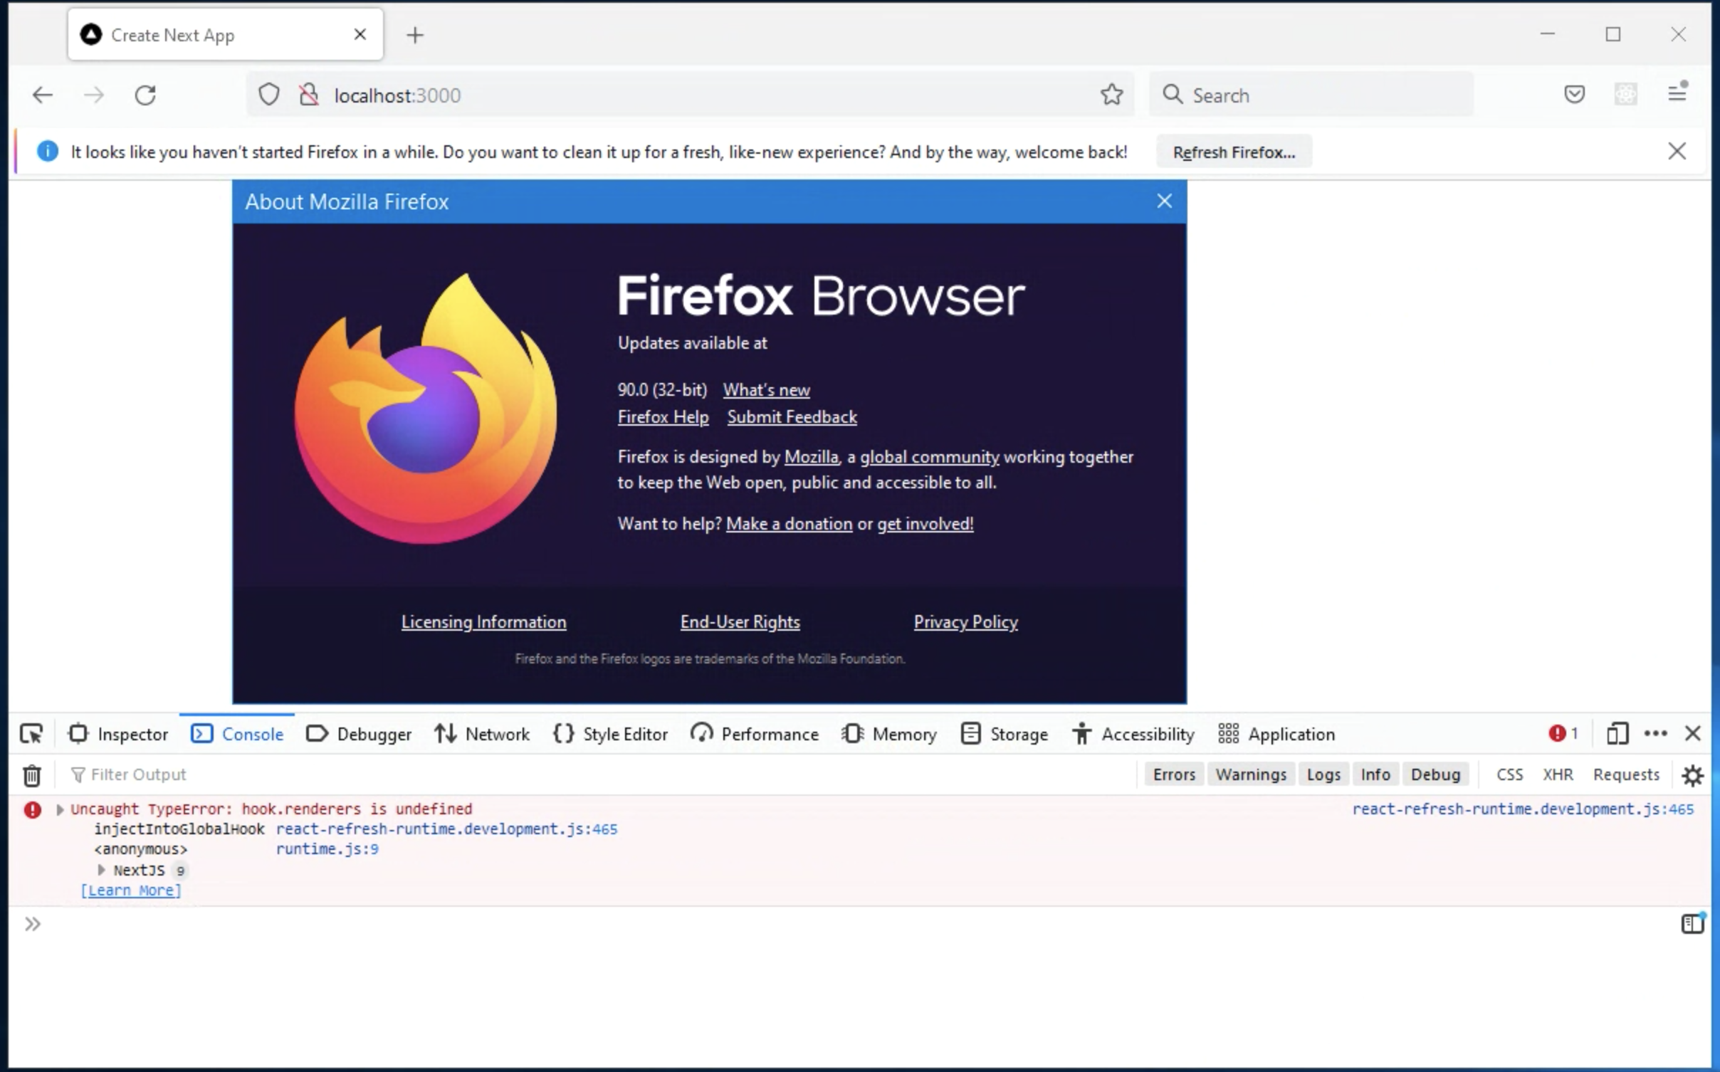Viewport: 1720px width, 1072px height.
Task: Expand the Uncaught TypeError message
Action: 60,809
